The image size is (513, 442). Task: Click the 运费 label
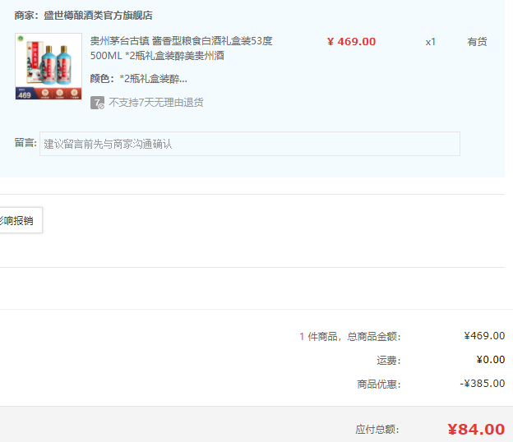point(389,361)
